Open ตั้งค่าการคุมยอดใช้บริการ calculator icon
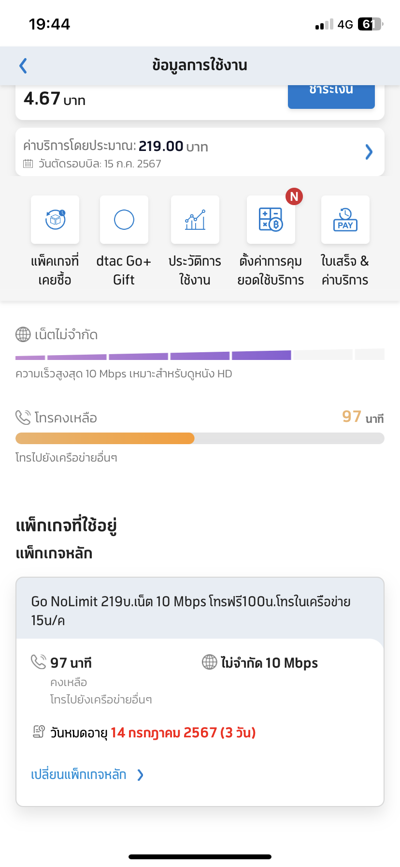 click(x=271, y=220)
